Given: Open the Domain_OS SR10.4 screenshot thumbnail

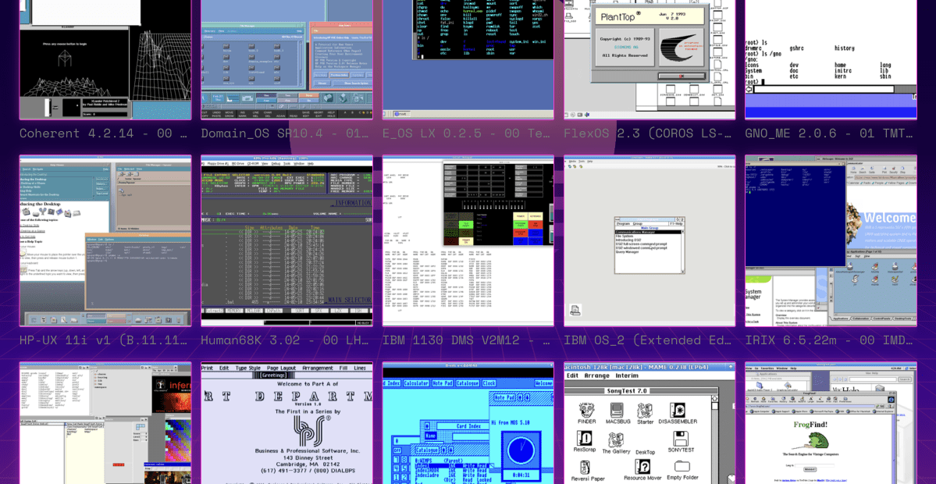Looking at the screenshot, I should click(x=287, y=59).
